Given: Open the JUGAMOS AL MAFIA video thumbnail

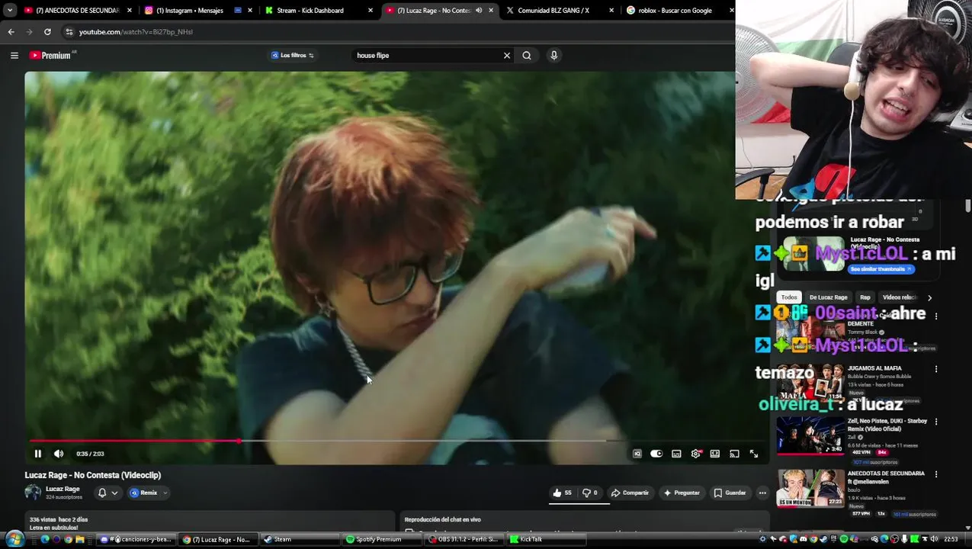Looking at the screenshot, I should [x=810, y=384].
